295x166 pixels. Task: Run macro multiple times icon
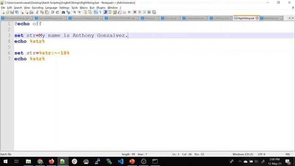[149, 12]
